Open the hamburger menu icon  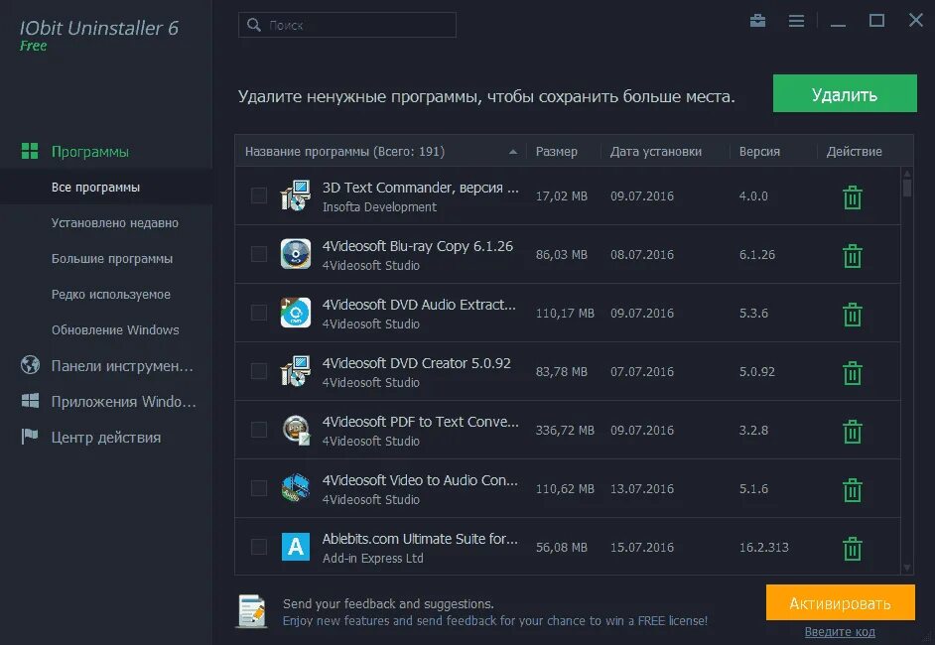[x=796, y=21]
